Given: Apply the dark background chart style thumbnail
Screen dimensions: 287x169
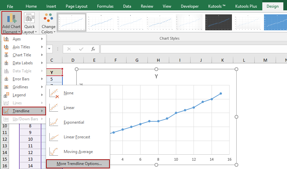Looking at the screenshot, I should [x=218, y=22].
